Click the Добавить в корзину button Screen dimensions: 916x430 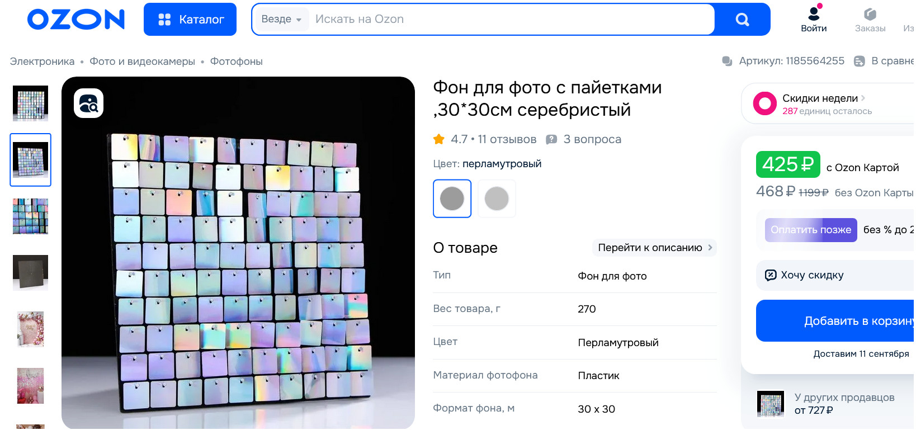[x=835, y=321]
